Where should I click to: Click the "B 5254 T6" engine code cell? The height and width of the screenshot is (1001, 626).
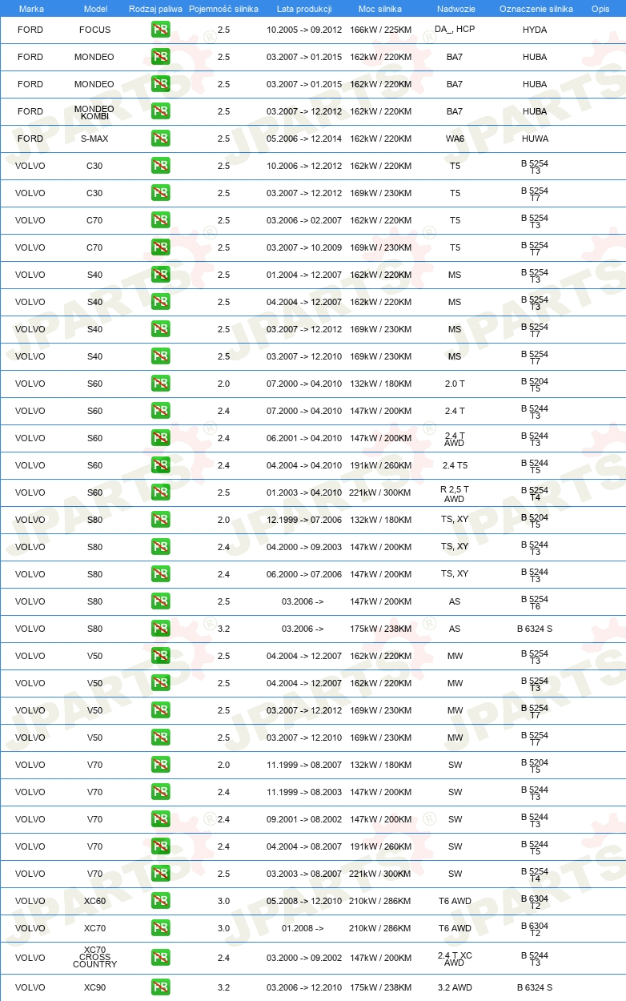coord(535,602)
